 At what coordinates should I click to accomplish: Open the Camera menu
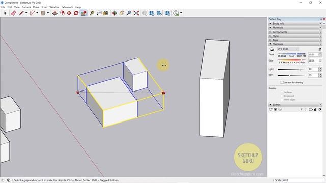26,7
